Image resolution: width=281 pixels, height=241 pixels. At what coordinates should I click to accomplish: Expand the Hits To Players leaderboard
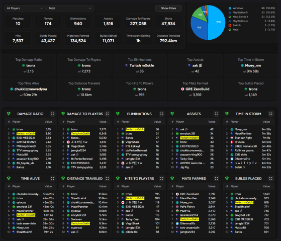[x=162, y=179]
